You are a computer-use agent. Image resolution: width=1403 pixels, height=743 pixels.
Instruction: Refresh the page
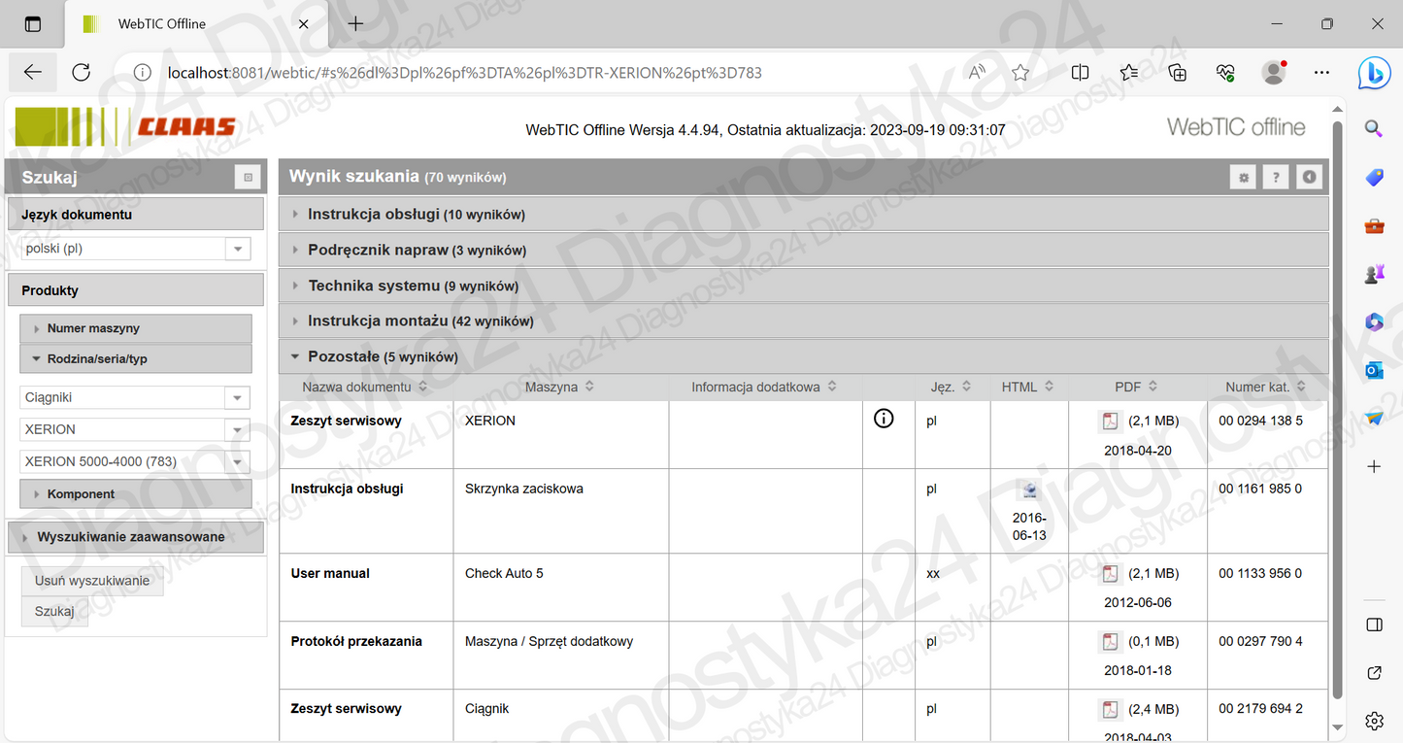click(x=82, y=72)
